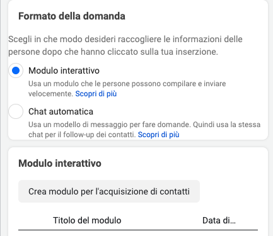
Task: Select the Chat automatica radio button
Action: click(x=16, y=111)
